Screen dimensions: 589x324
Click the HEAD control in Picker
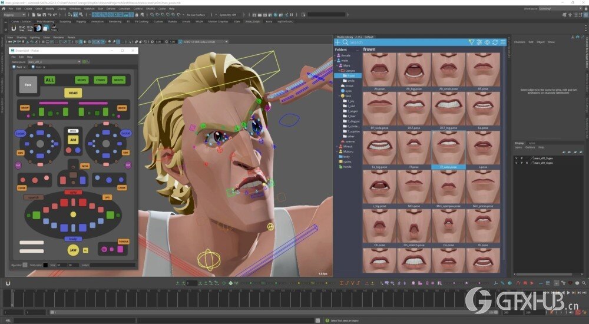coord(73,93)
